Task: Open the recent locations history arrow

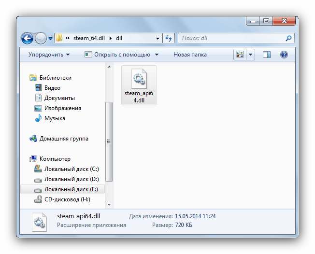Action: [50, 38]
